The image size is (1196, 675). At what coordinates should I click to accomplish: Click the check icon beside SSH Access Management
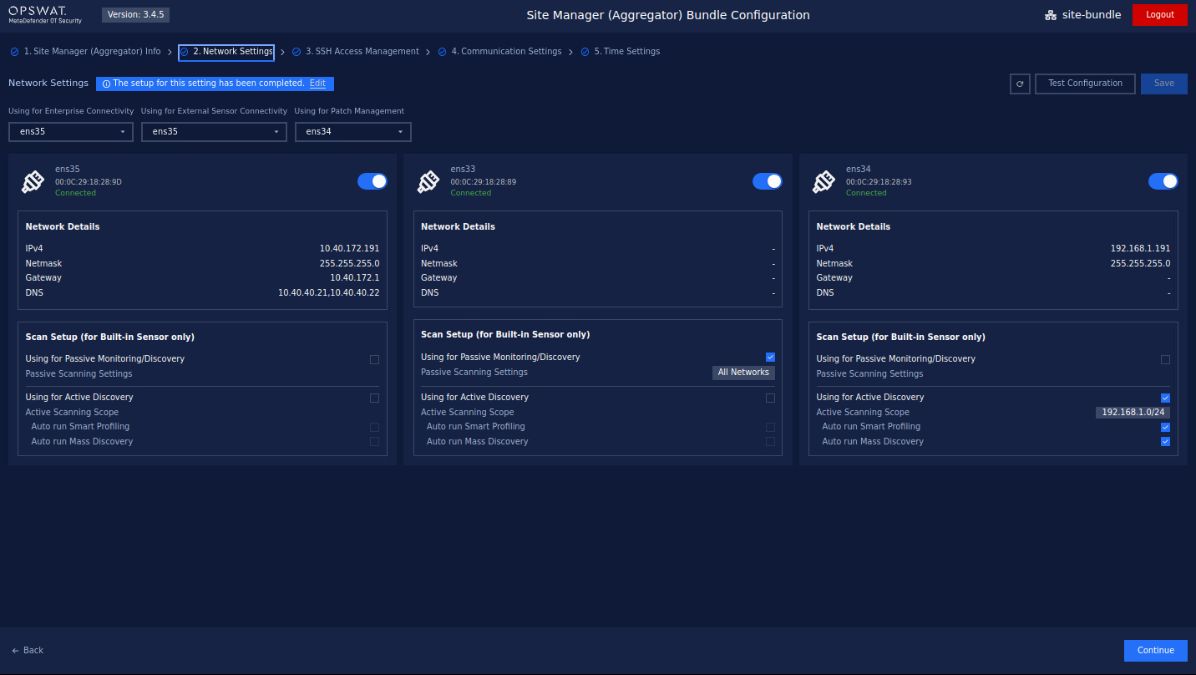(296, 52)
